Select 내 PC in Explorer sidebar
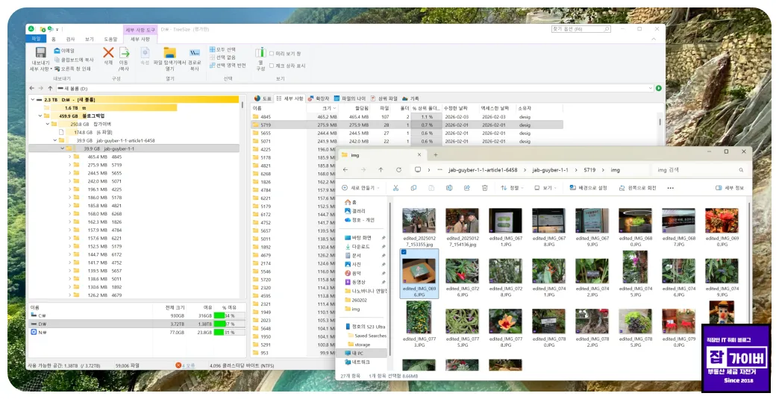779x399 pixels. pos(361,354)
